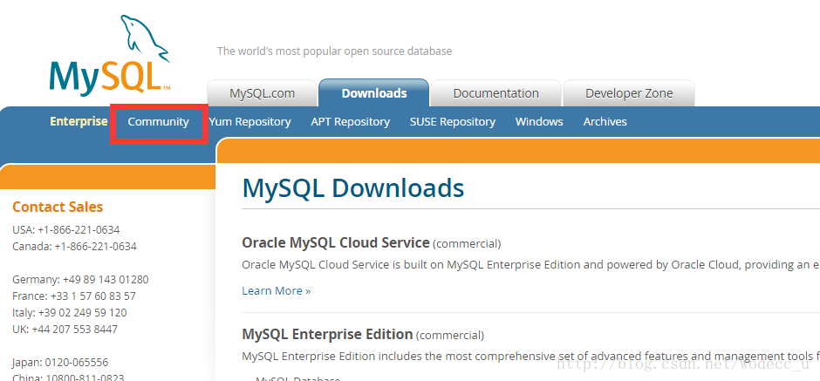Follow the Learn More » link

click(x=277, y=290)
